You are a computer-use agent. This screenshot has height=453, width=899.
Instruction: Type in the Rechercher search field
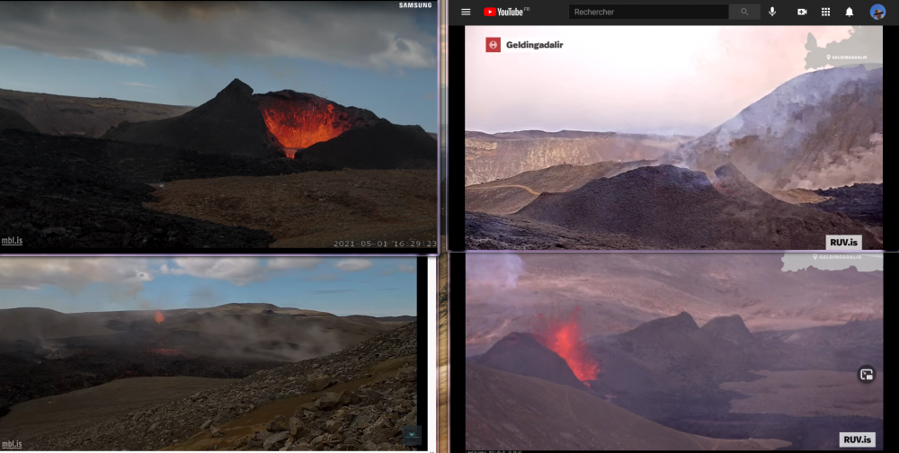[648, 12]
